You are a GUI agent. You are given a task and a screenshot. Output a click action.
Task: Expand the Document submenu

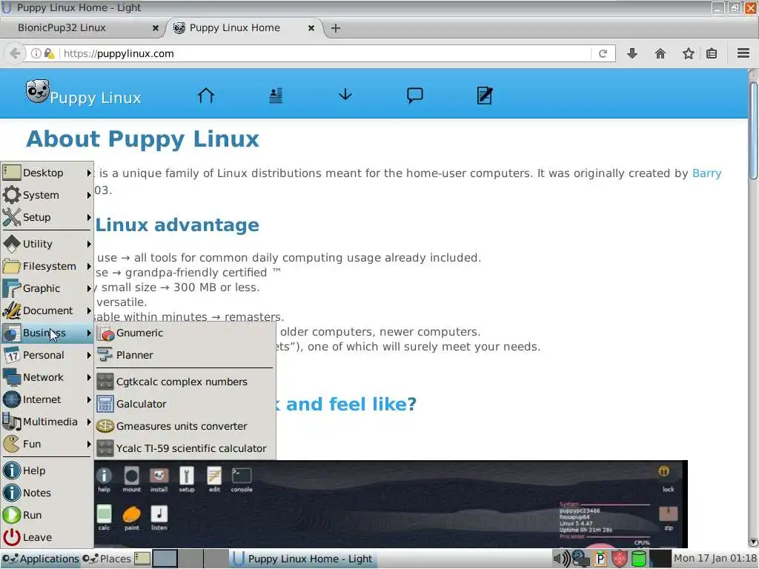47,310
